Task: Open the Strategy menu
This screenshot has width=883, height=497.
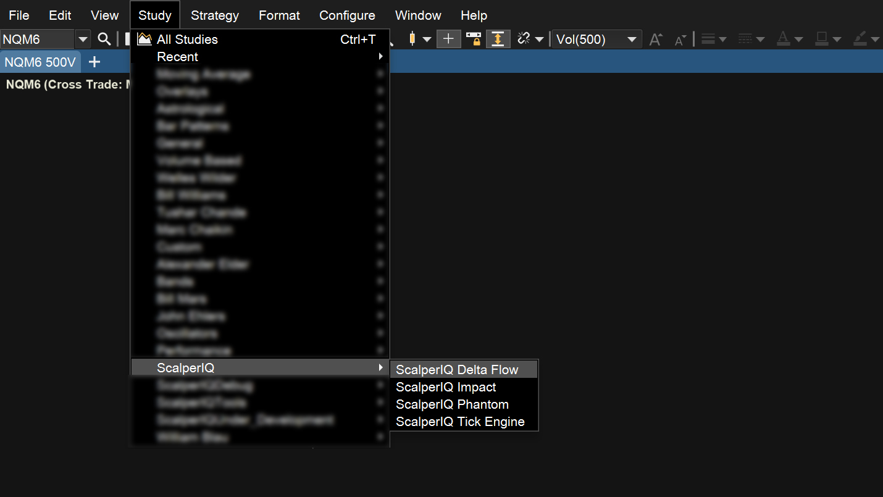Action: click(x=215, y=15)
